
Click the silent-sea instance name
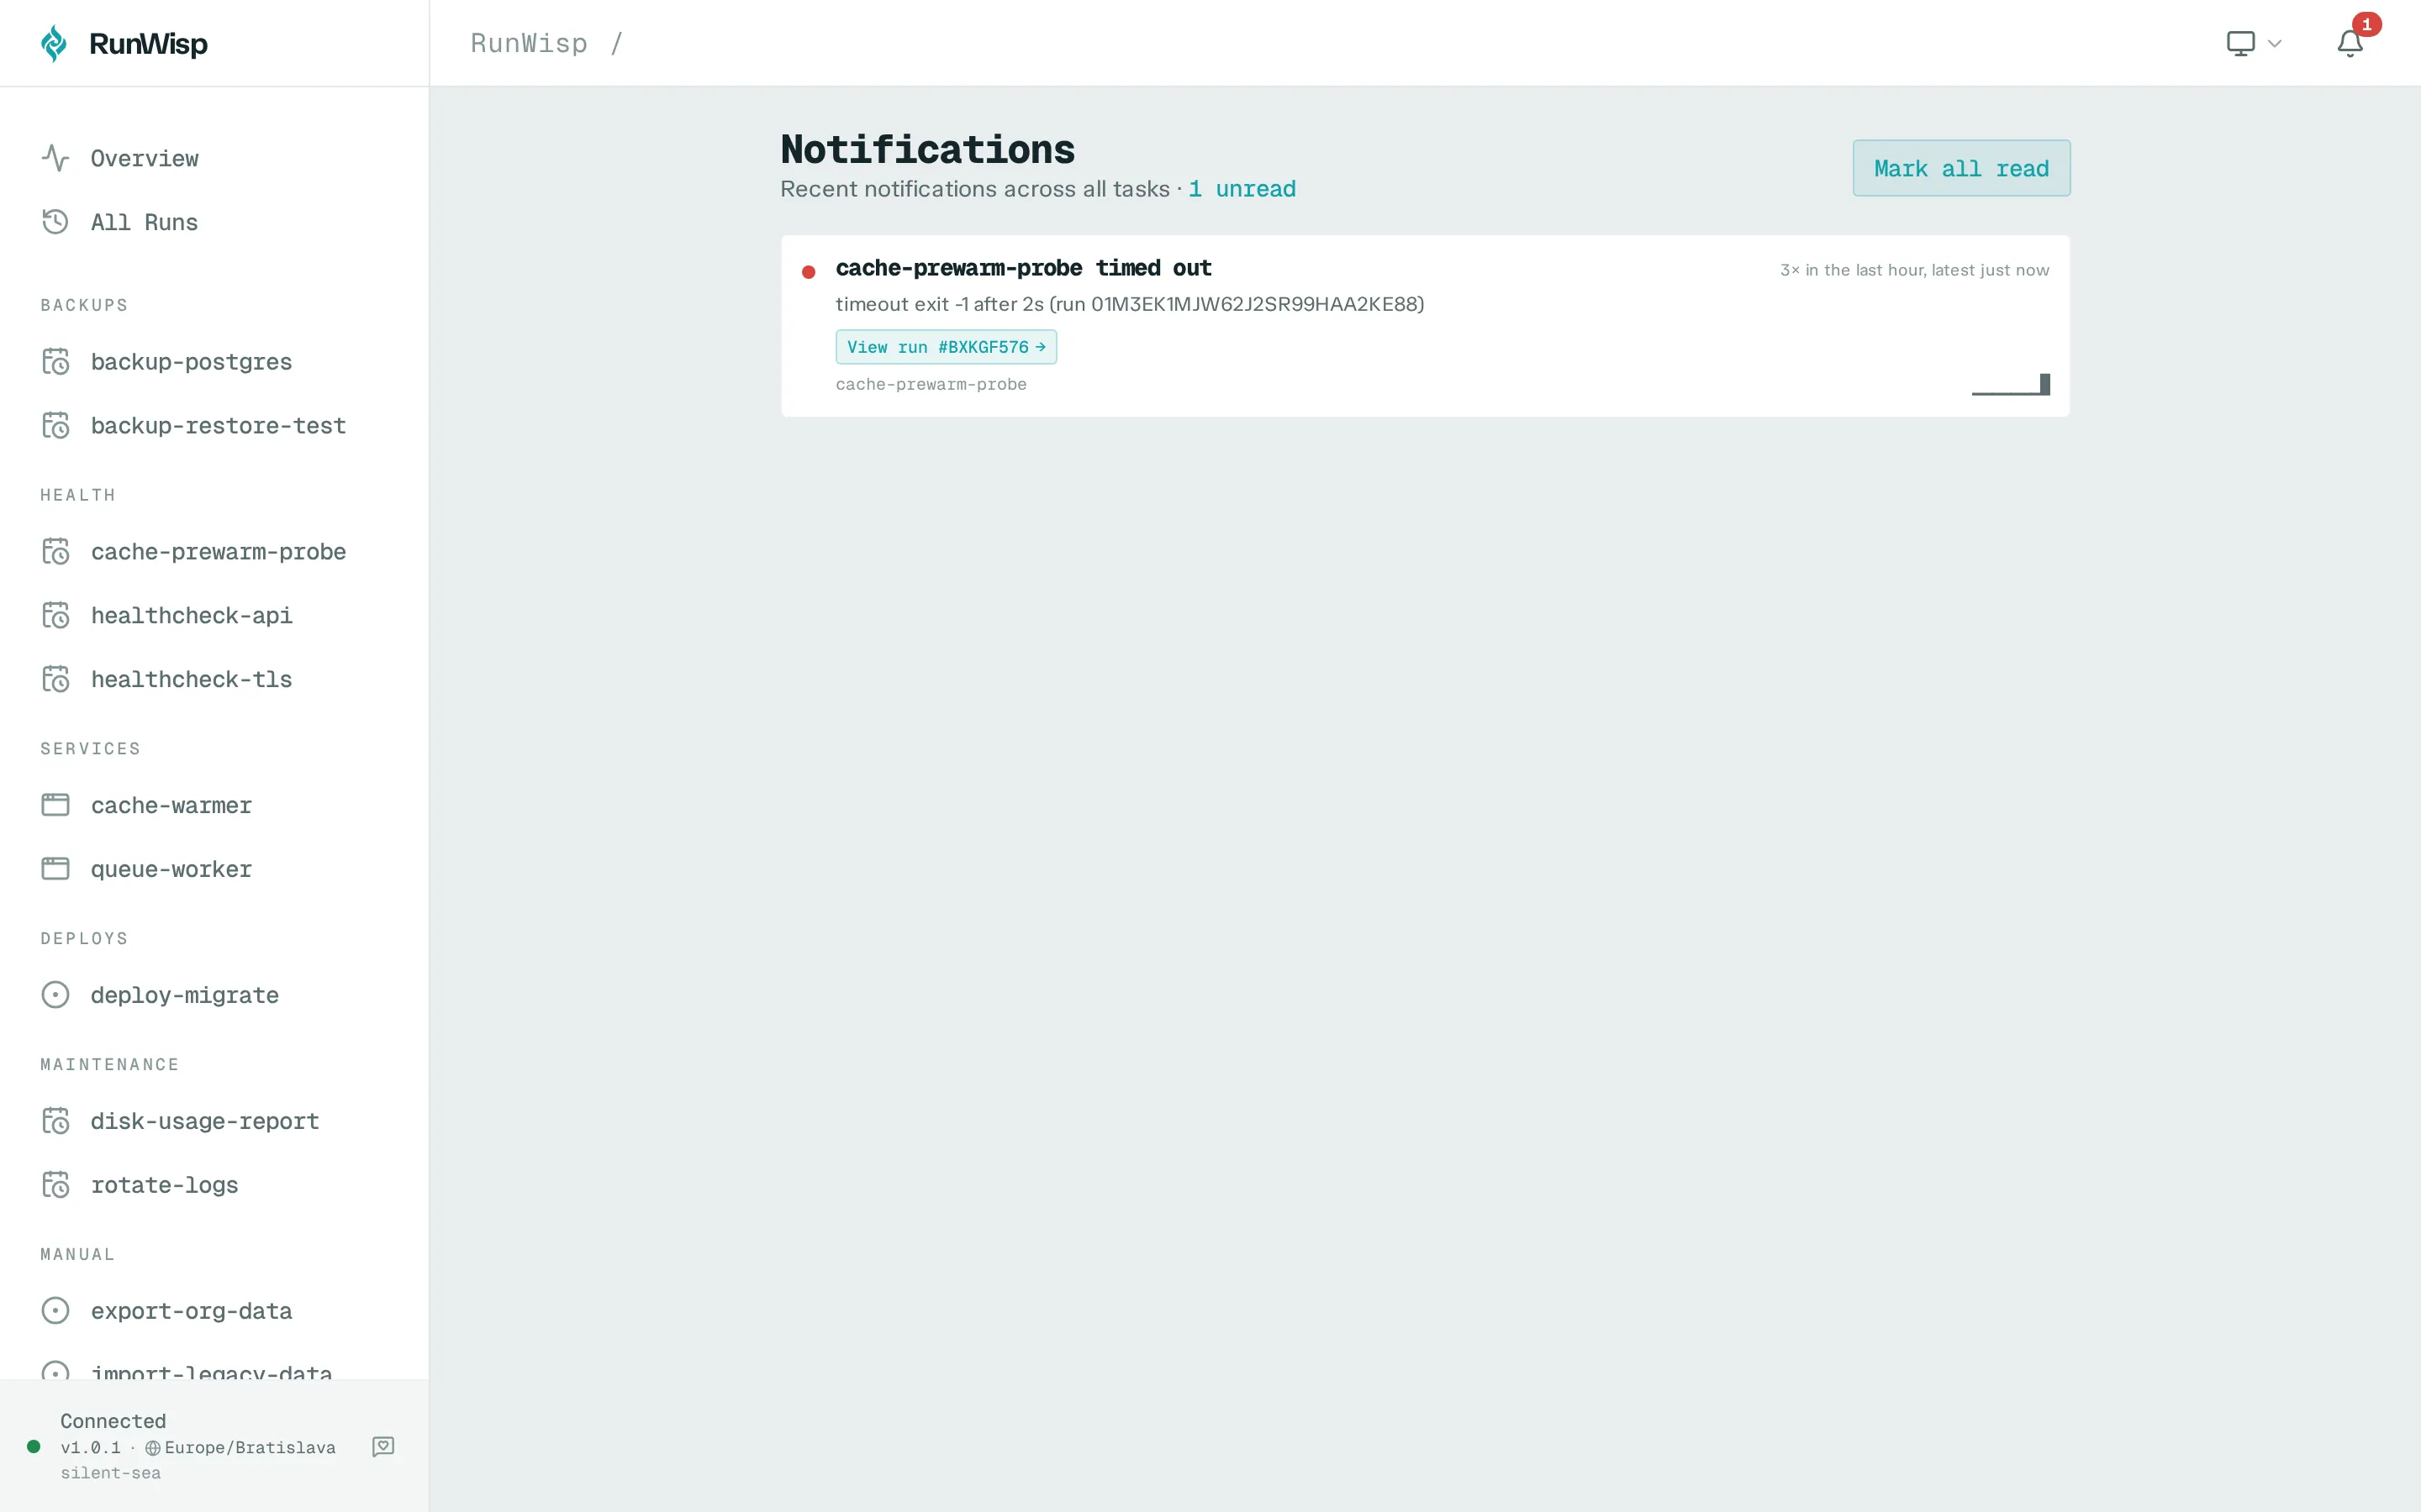tap(110, 1473)
